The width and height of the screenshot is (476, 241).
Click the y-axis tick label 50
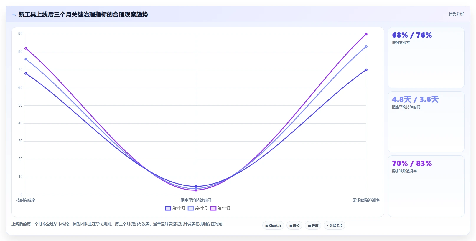coord(20,105)
